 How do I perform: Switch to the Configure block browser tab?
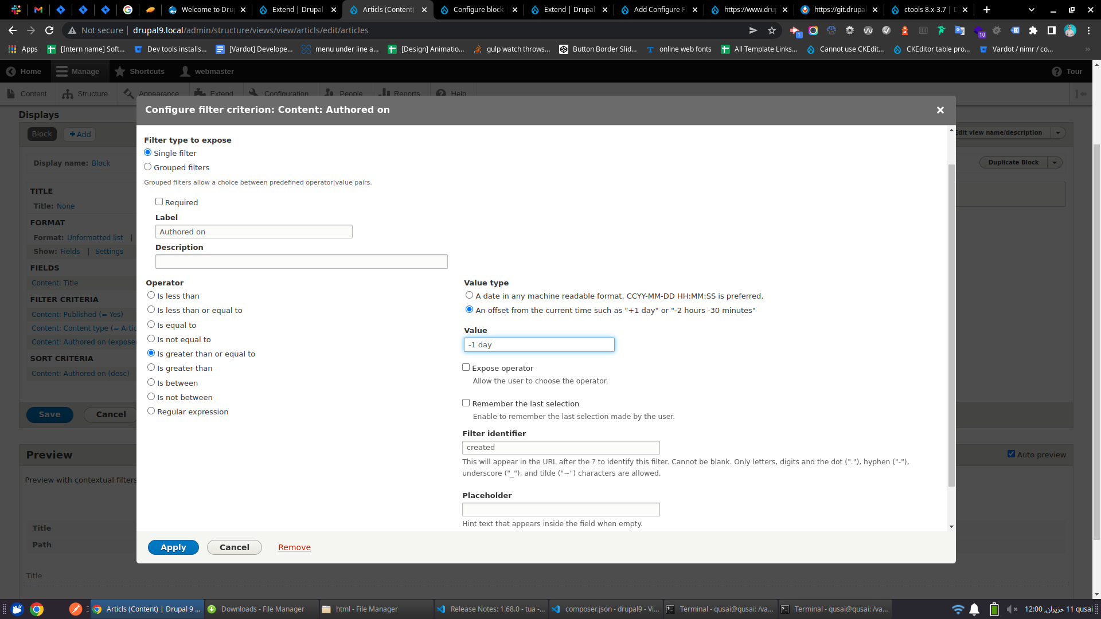click(x=478, y=10)
